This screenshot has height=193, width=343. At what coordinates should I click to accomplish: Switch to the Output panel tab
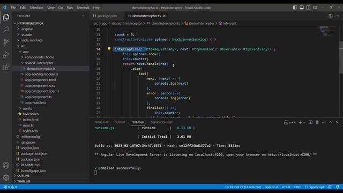pos(120,122)
